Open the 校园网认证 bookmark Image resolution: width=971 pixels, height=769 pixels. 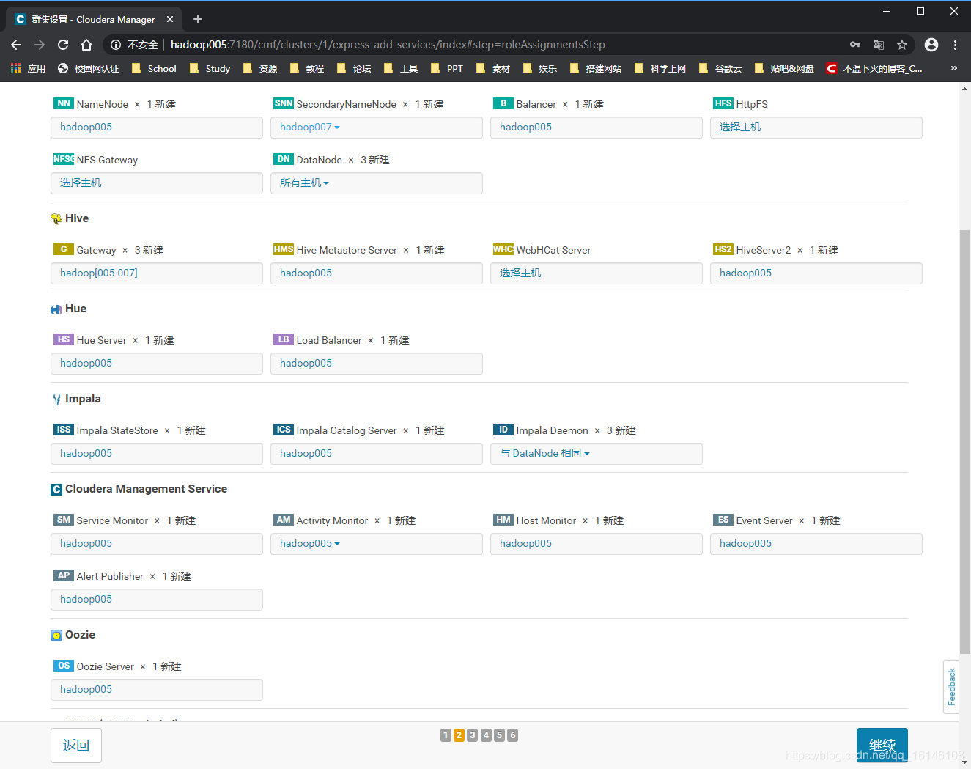88,68
